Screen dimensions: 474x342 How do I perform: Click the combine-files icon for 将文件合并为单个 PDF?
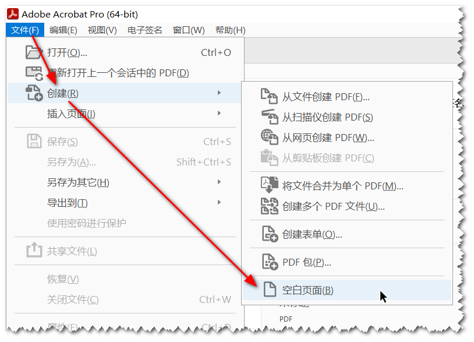(270, 185)
